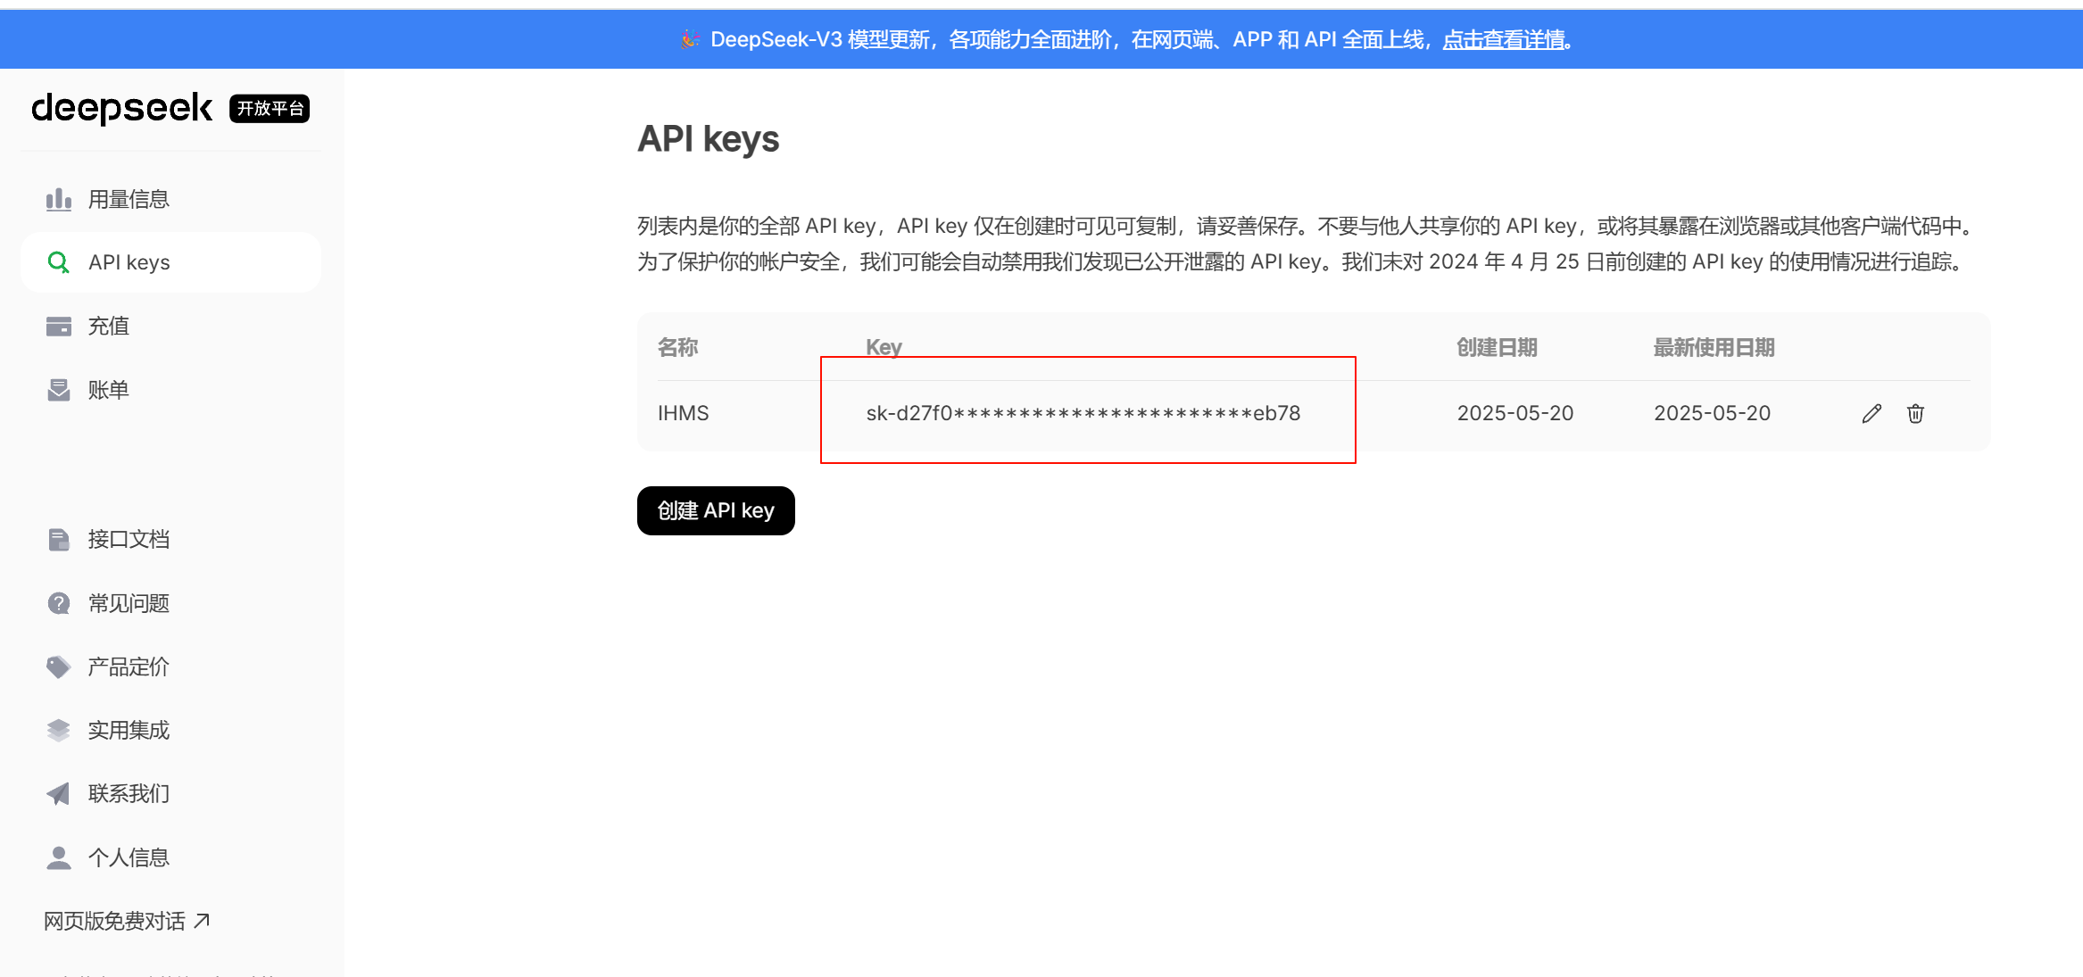Click the paper plane icon for 联系我们
The width and height of the screenshot is (2083, 977).
(59, 793)
